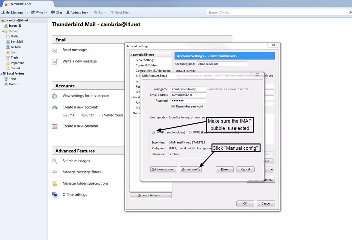Screen dimensions: 352x240
Task: Click the Manage message filters icon
Action: pyautogui.click(x=55, y=172)
